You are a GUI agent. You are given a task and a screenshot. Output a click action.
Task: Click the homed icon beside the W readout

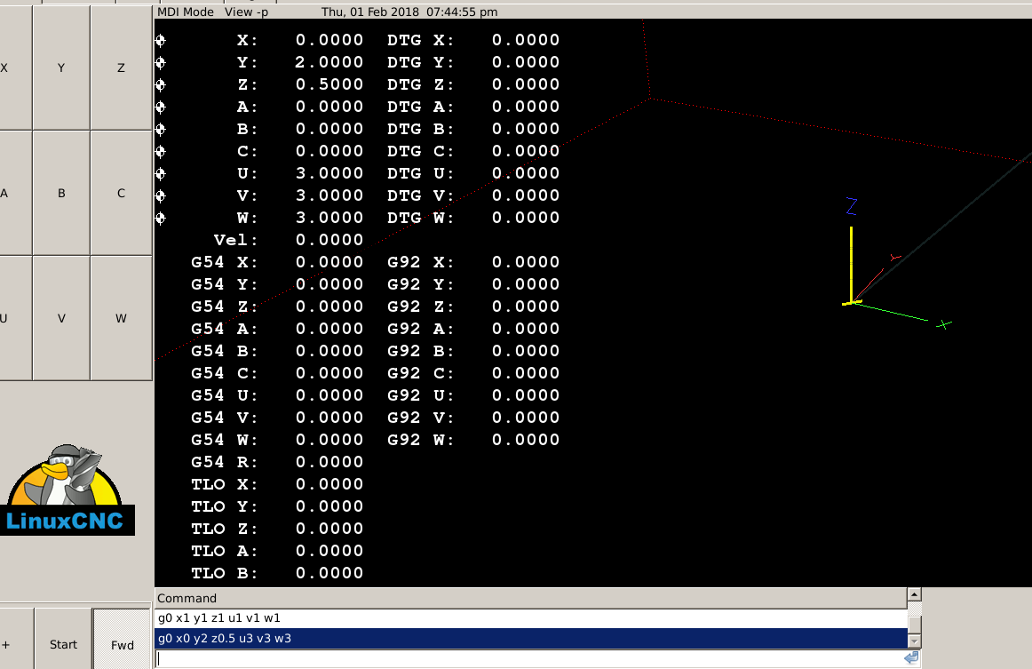pyautogui.click(x=161, y=218)
